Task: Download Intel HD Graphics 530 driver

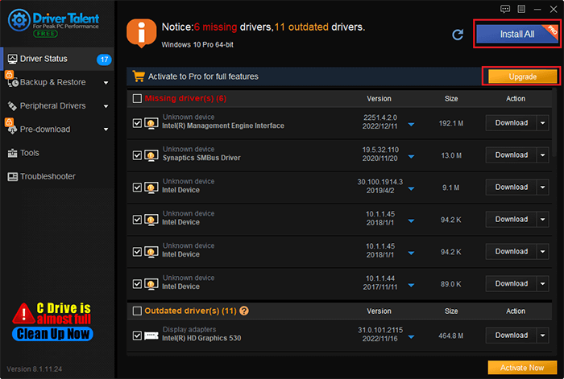Action: click(511, 336)
